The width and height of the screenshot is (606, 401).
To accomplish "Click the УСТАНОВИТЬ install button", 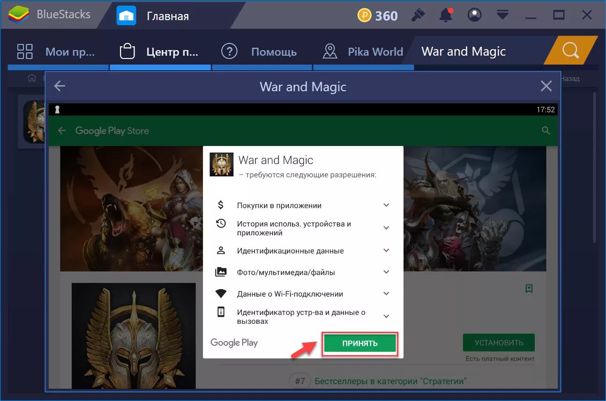I will click(499, 343).
